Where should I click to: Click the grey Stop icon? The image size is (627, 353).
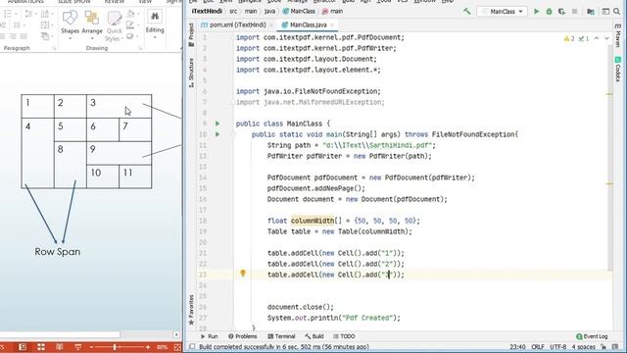click(x=575, y=12)
